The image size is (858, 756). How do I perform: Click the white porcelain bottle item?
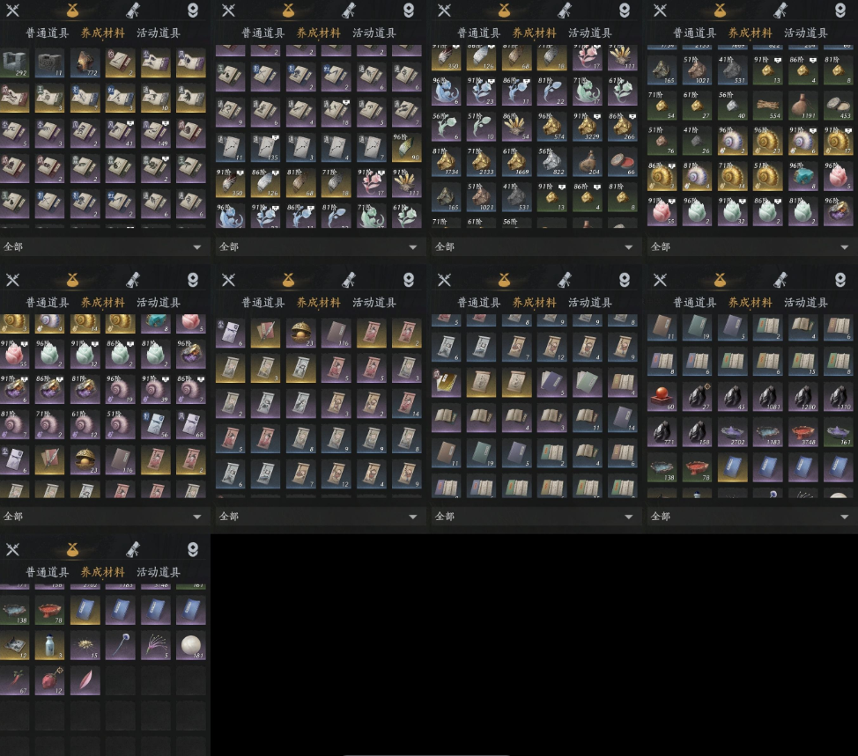(50, 646)
